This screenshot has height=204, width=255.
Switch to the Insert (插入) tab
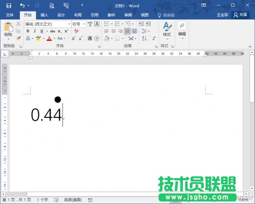click(44, 14)
